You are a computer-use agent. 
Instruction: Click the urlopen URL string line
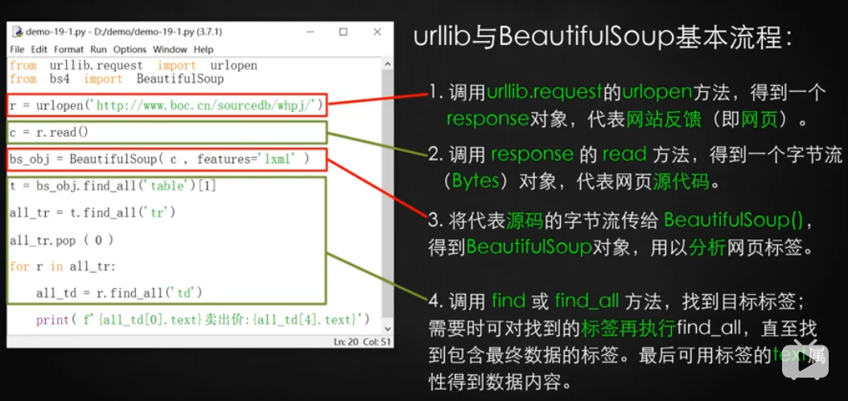point(167,105)
